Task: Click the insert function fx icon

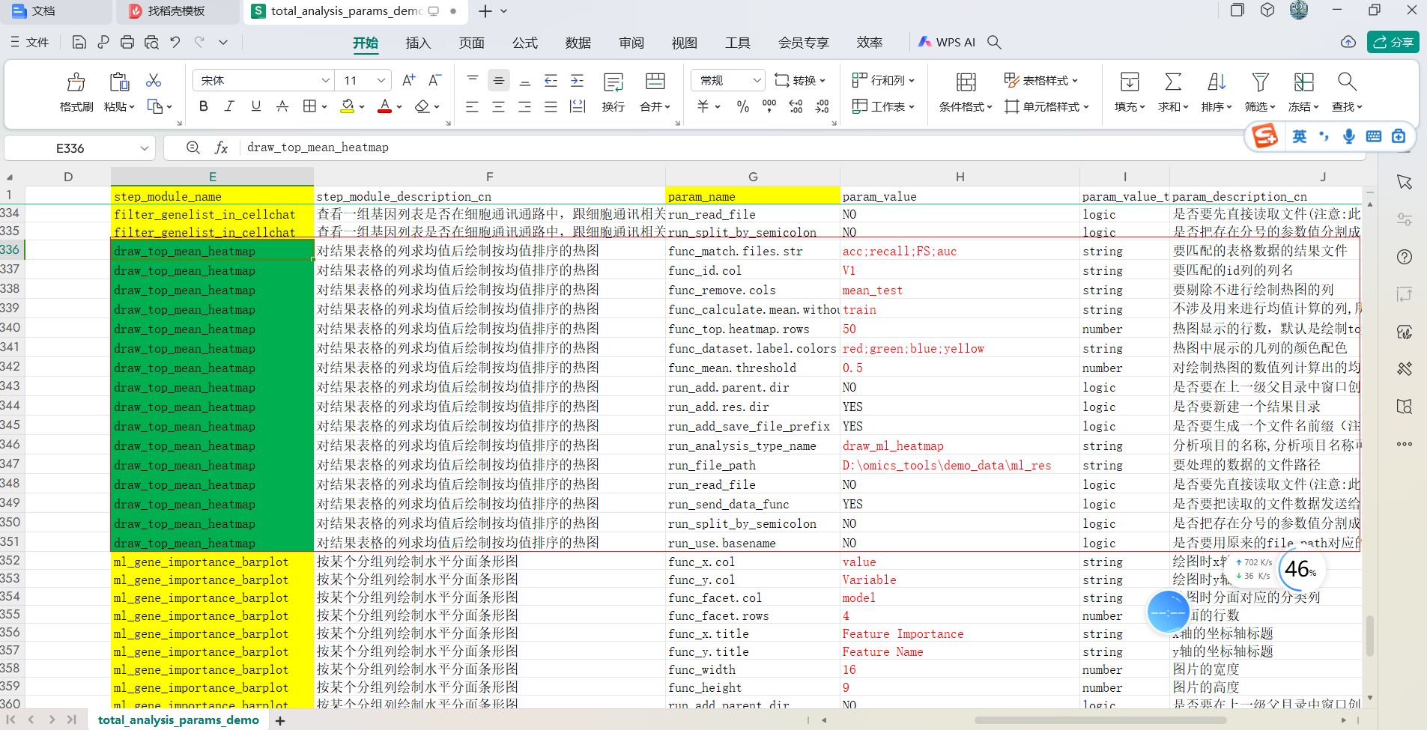Action: pos(221,147)
